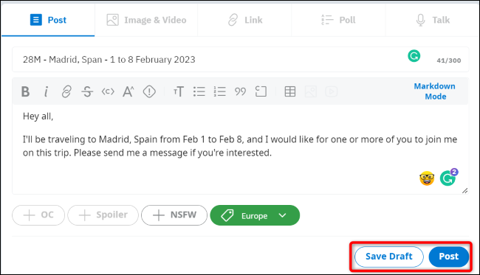Switch to Markdown Mode
Image resolution: width=480 pixels, height=275 pixels.
(x=435, y=91)
